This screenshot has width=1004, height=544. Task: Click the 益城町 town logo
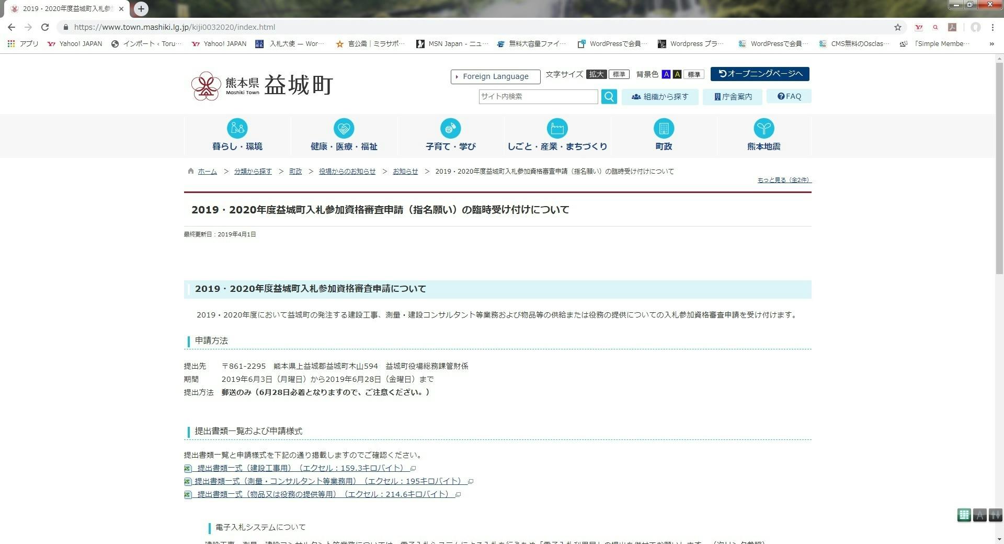click(262, 85)
